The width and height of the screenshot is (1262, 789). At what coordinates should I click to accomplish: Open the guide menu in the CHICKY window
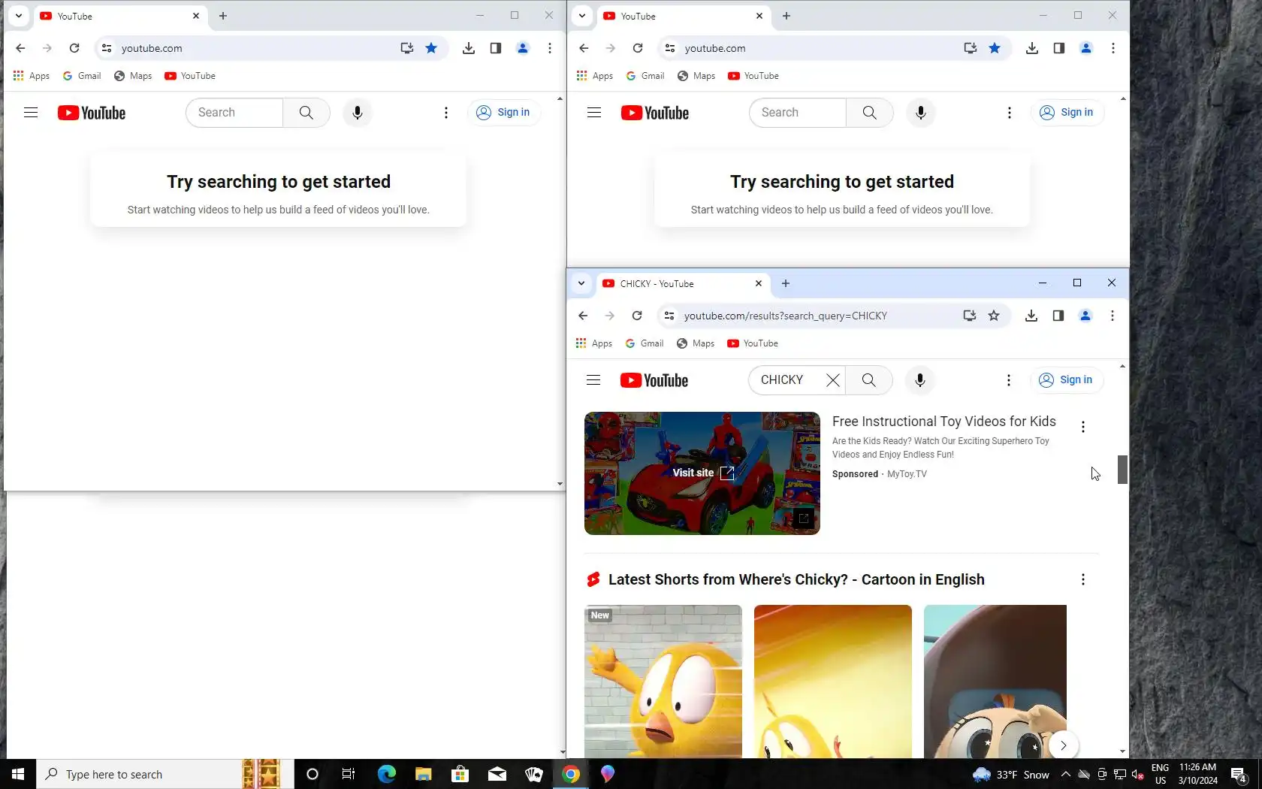[x=593, y=380]
